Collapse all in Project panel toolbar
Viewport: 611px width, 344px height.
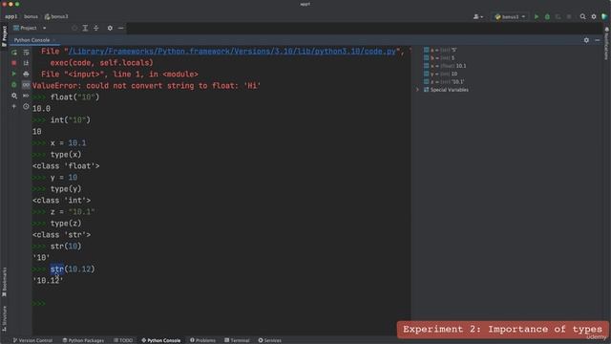point(95,28)
